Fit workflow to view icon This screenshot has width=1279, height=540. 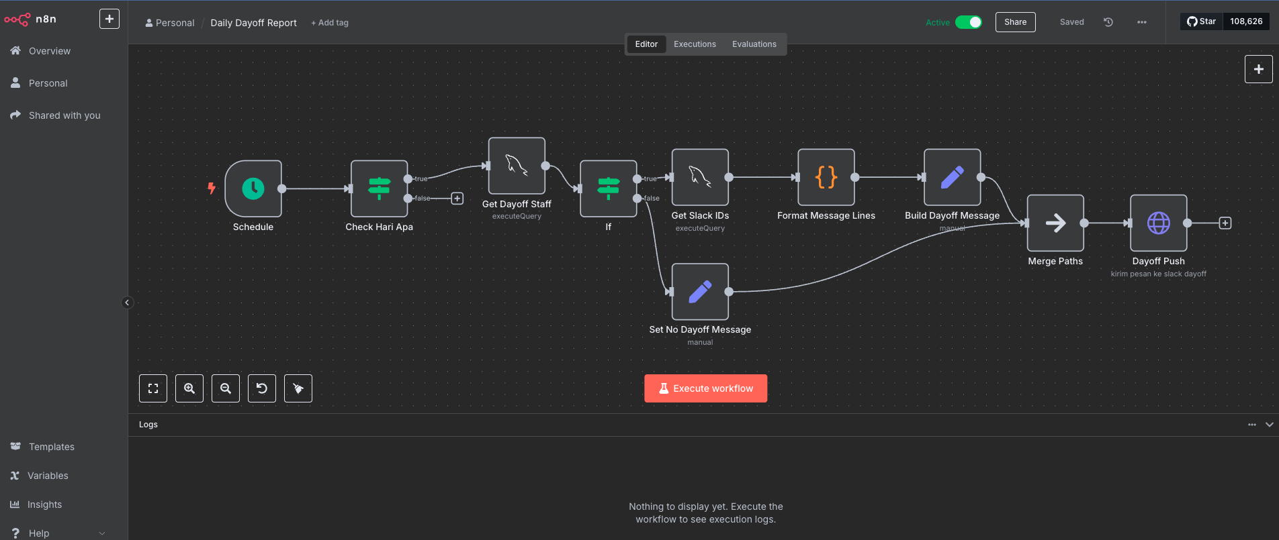point(153,388)
